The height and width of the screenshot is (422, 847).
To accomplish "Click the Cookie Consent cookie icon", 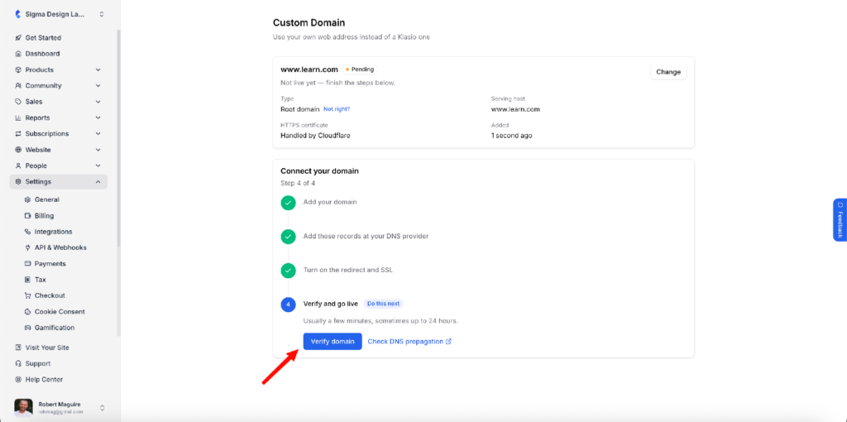I will 28,312.
